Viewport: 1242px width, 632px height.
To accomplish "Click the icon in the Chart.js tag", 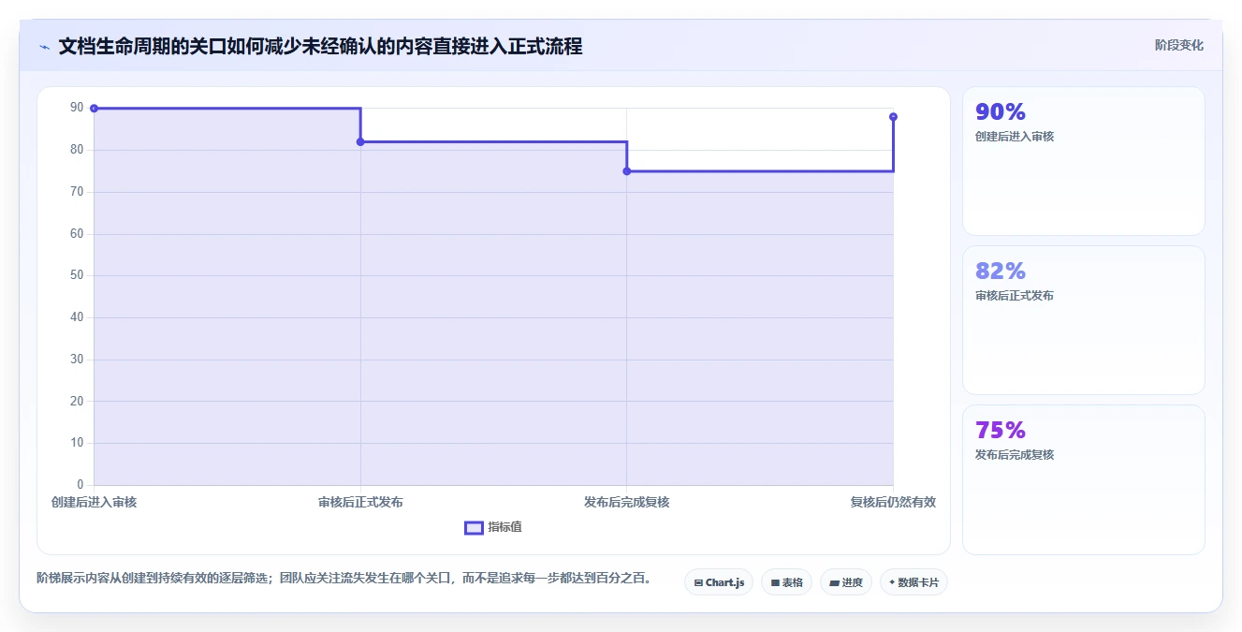I will pos(698,582).
